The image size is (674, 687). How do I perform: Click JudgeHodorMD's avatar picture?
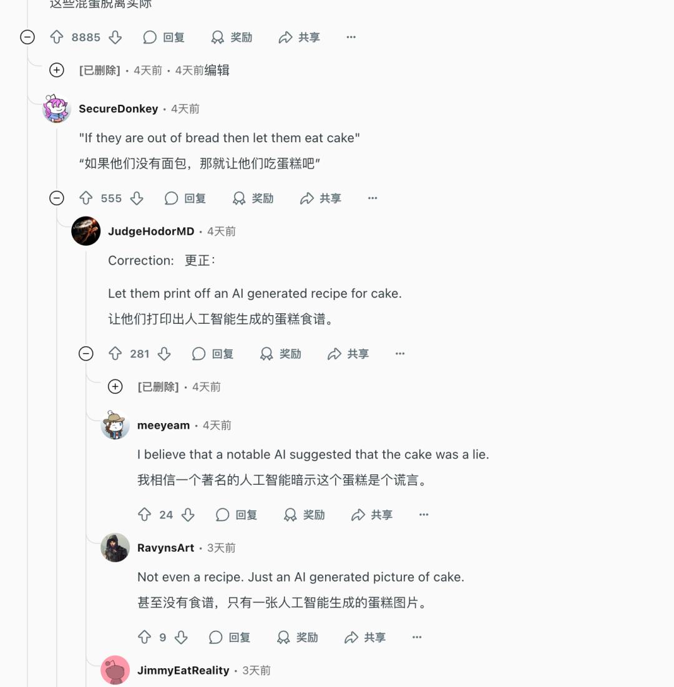point(86,231)
